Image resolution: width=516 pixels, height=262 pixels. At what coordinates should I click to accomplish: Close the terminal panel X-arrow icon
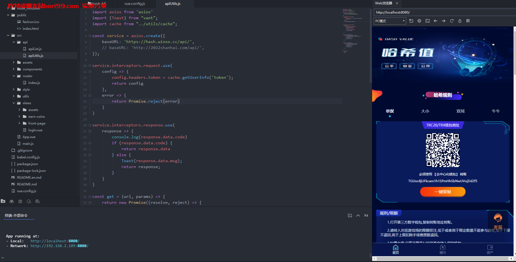pos(366,215)
